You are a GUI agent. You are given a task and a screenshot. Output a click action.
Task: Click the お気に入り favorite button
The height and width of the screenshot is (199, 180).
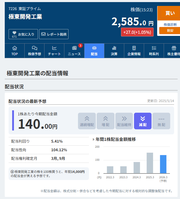[23, 34]
